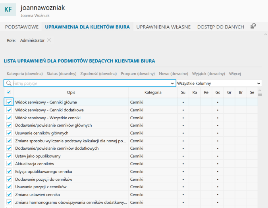268x208 pixels.
Task: Click the Gs column header
Action: pyautogui.click(x=218, y=92)
